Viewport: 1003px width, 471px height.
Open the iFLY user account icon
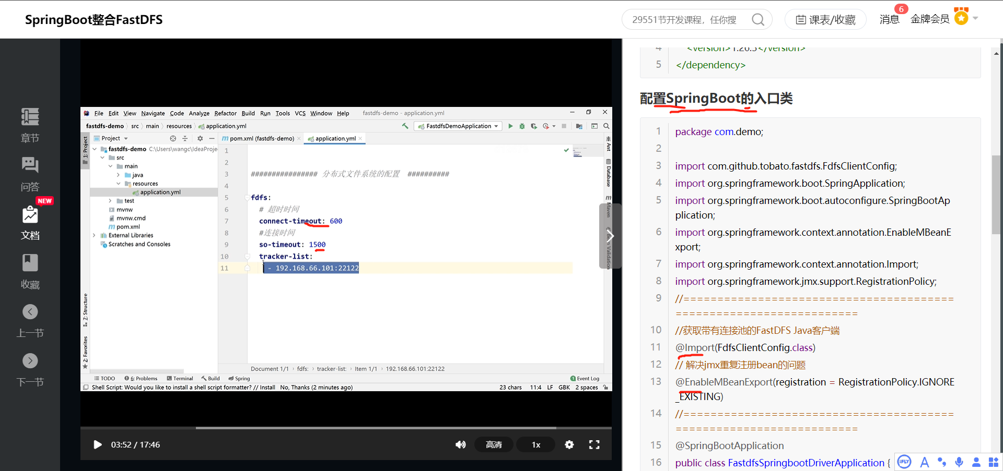(x=976, y=462)
